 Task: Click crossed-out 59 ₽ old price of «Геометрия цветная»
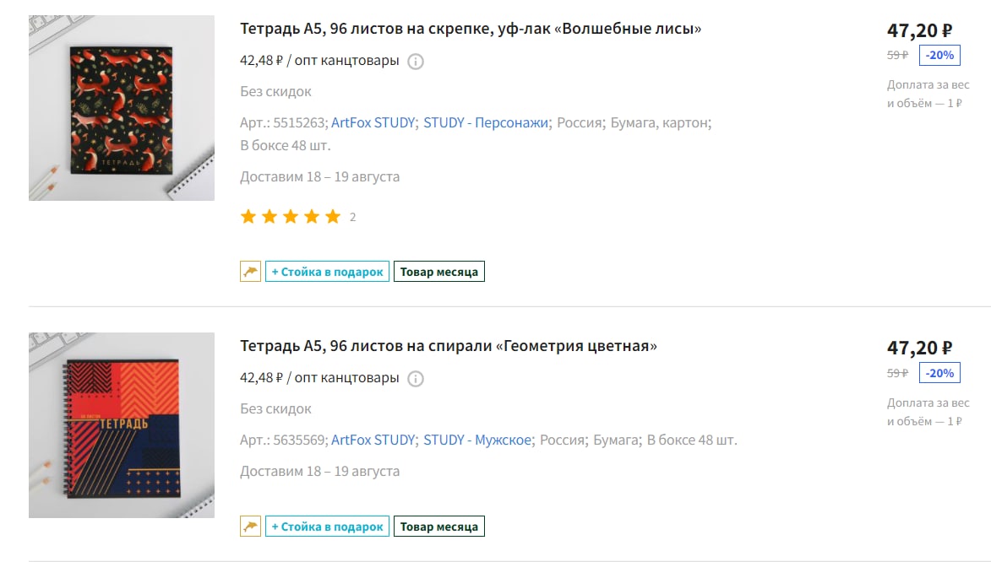point(897,373)
